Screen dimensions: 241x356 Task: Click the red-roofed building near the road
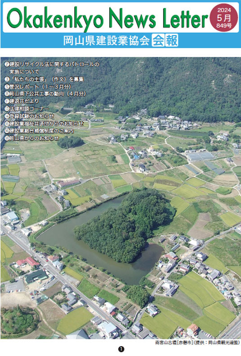27,262
